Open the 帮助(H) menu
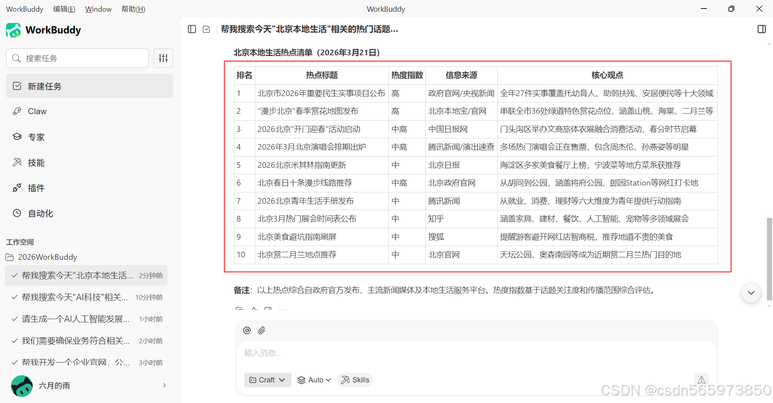Viewport: 773px width, 403px height. [x=133, y=9]
